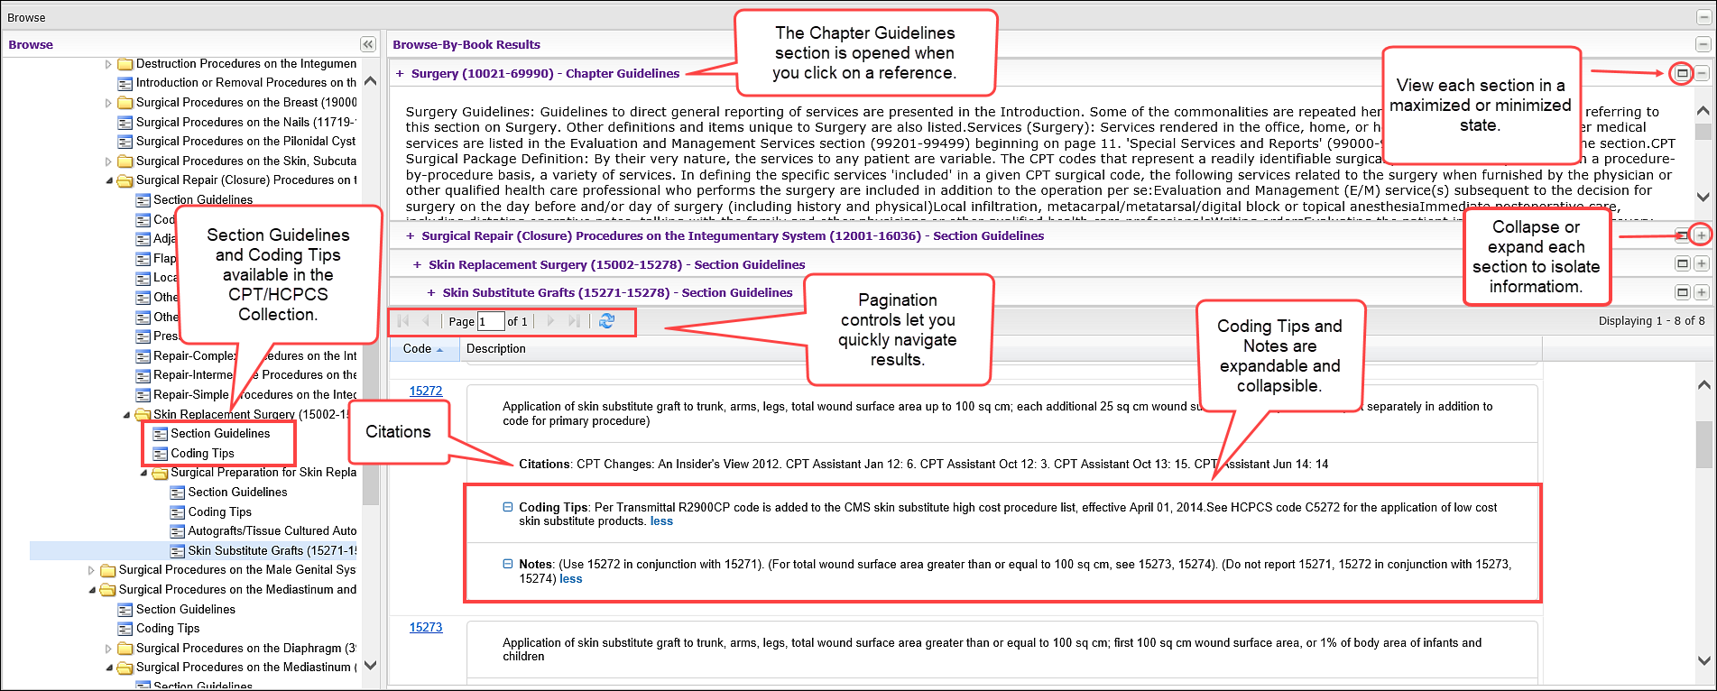Click the results list vertical scrollbar thumb
Image resolution: width=1717 pixels, height=691 pixels.
(x=1703, y=442)
